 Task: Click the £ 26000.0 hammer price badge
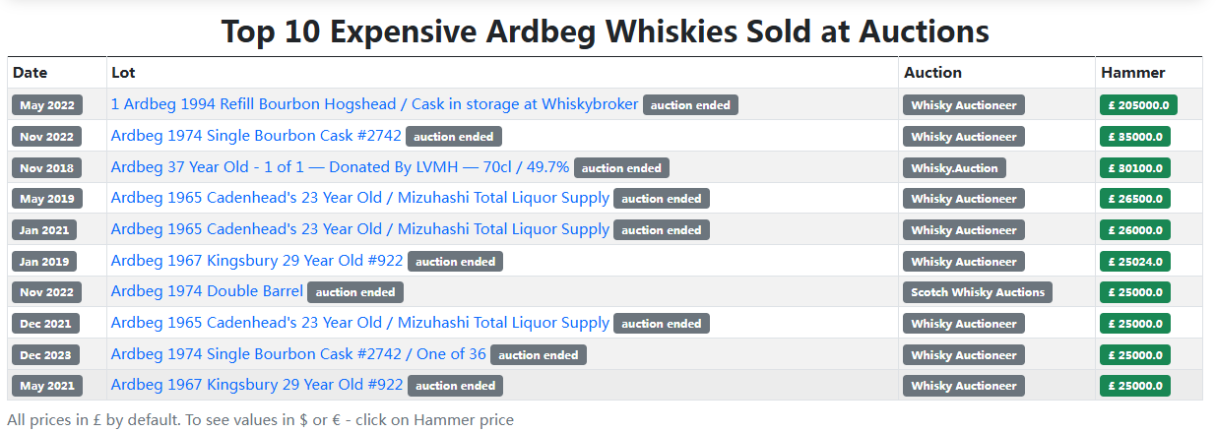tap(1134, 230)
